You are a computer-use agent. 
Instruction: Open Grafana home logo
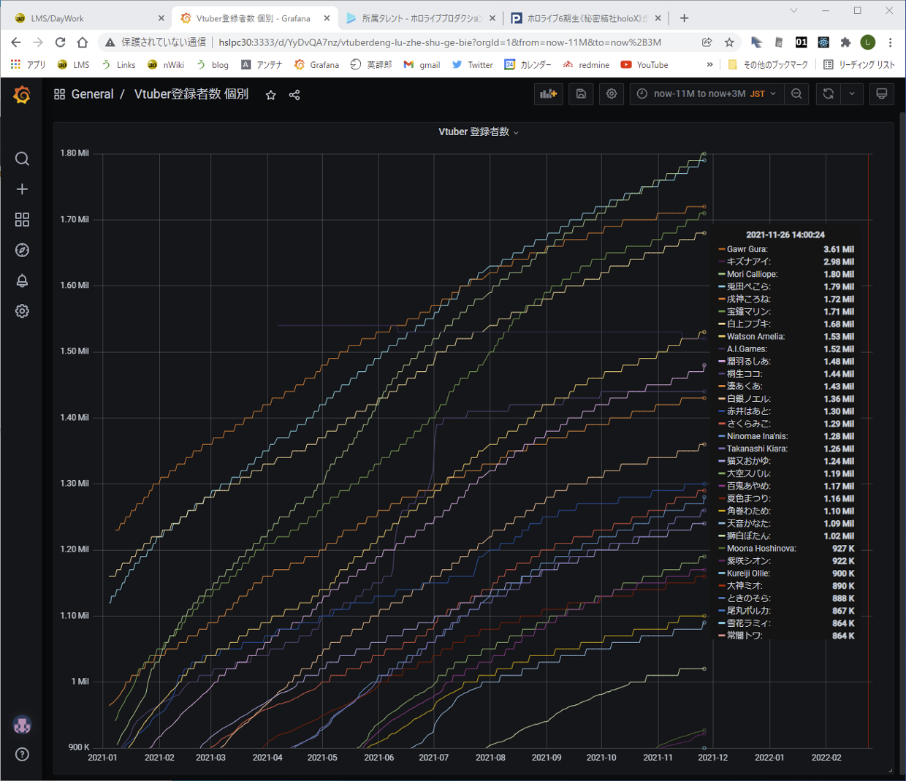tap(22, 95)
